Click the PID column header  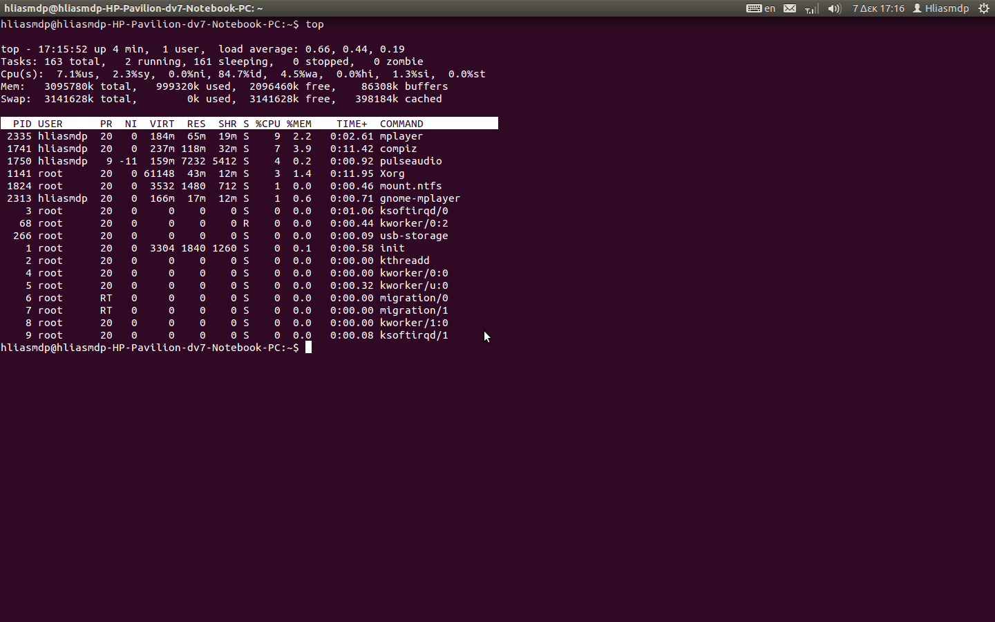coord(22,124)
